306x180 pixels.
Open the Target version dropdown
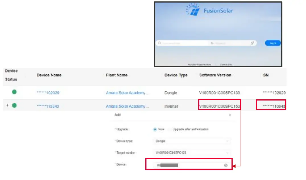coord(192,152)
